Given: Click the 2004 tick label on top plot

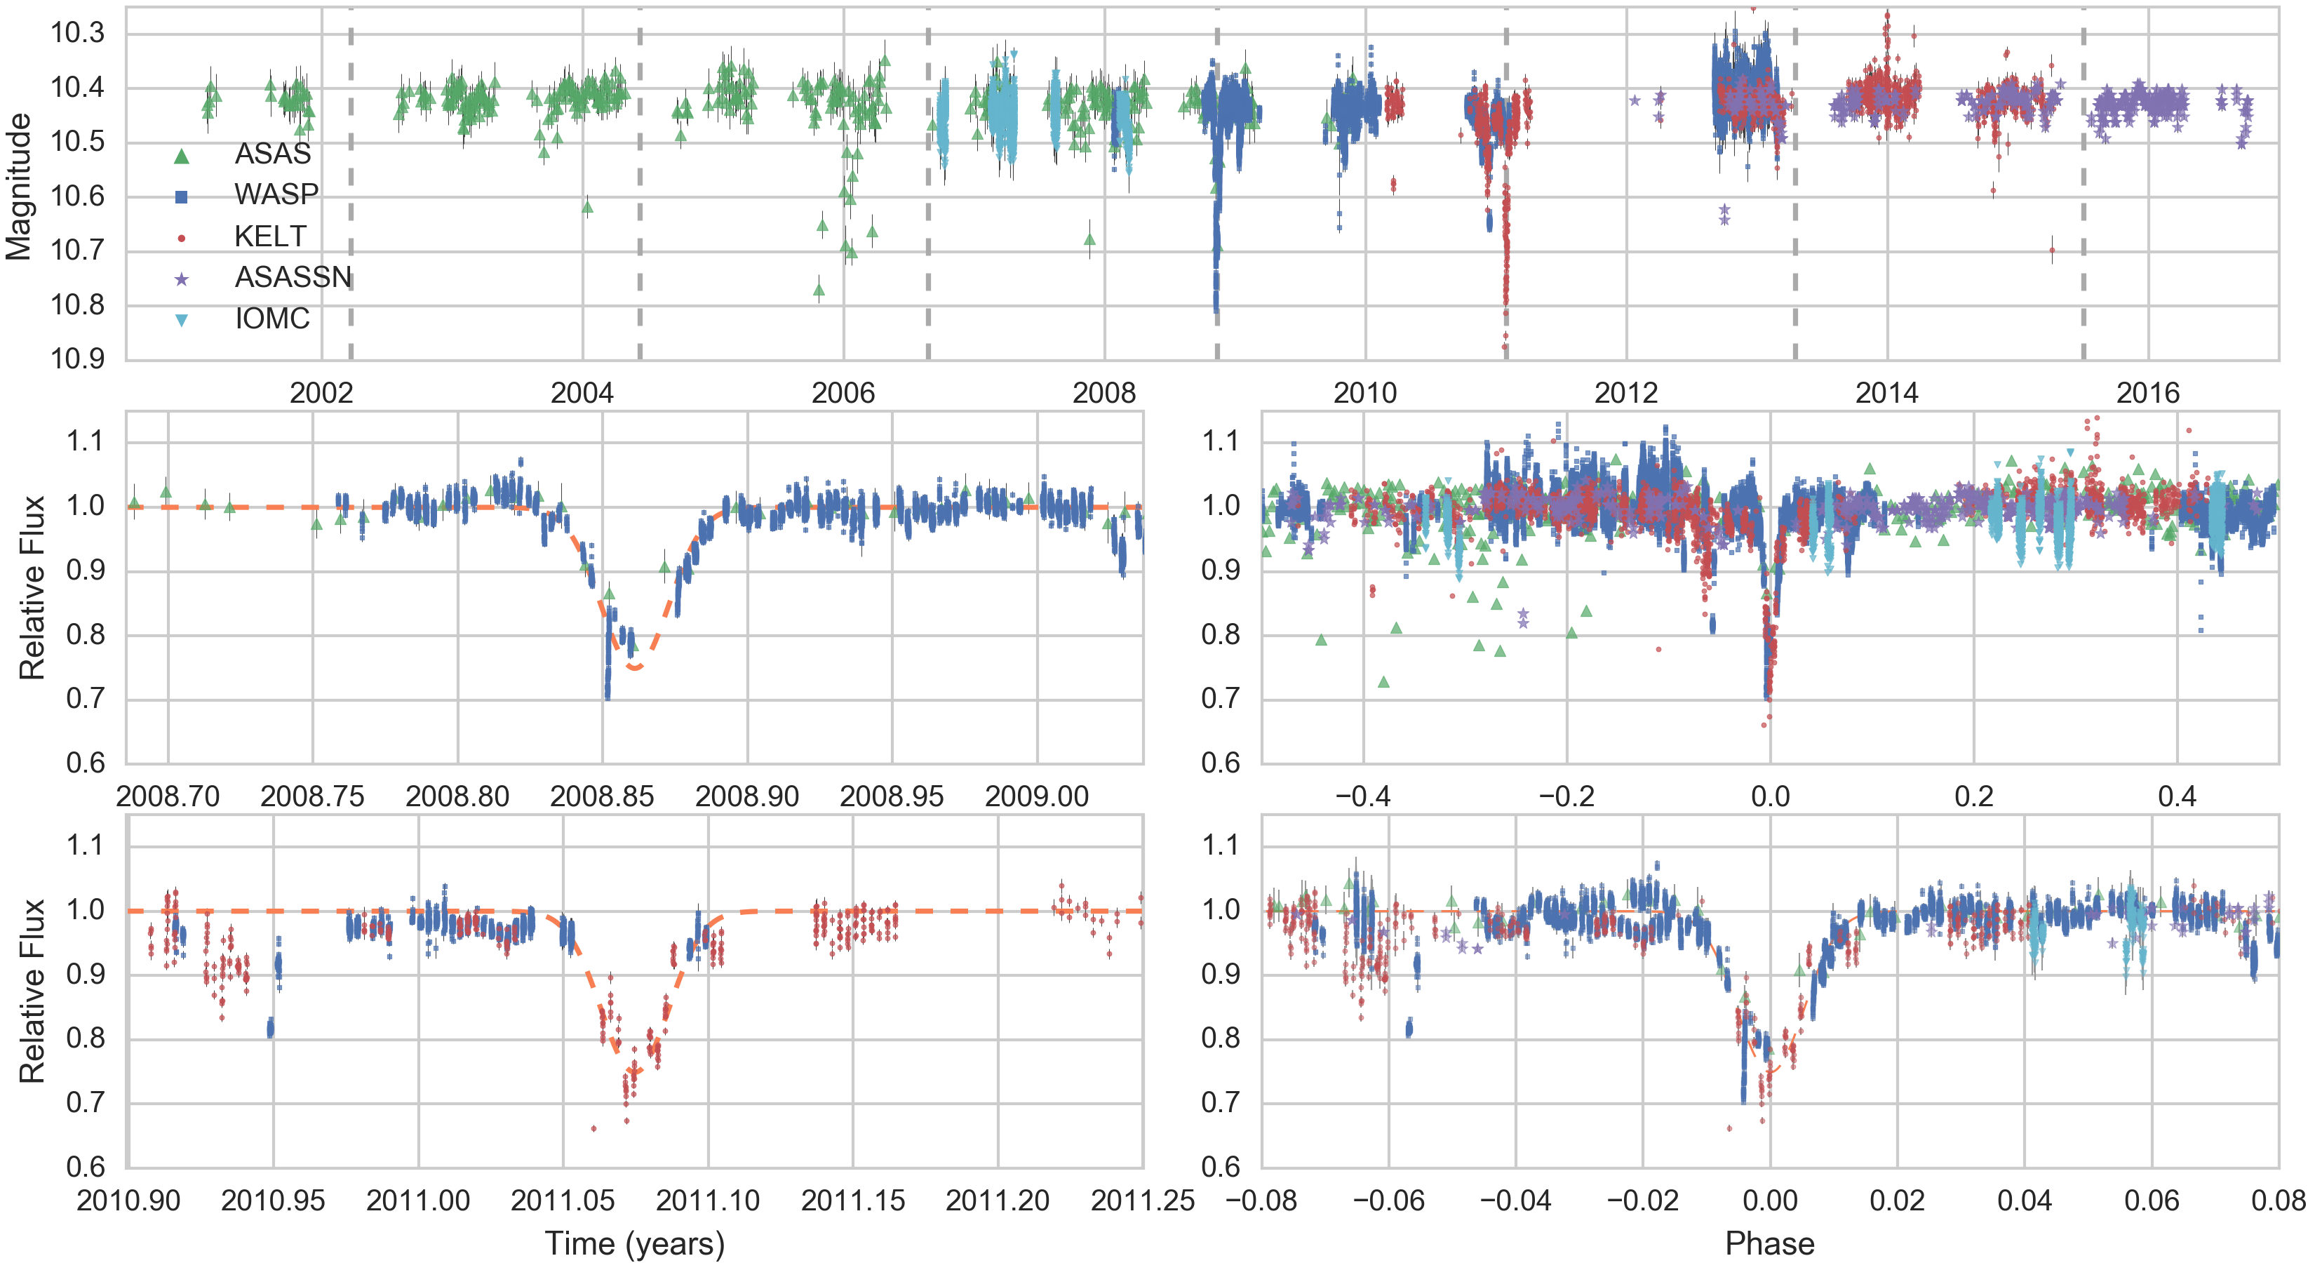Looking at the screenshot, I should [x=582, y=393].
